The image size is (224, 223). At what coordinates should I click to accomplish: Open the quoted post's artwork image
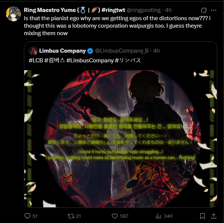click(121, 139)
